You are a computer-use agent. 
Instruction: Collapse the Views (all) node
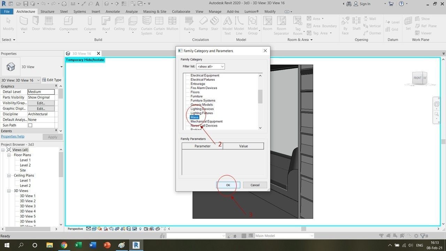pos(3,150)
